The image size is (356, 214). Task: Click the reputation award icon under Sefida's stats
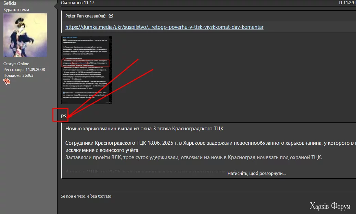pyautogui.click(x=7, y=81)
